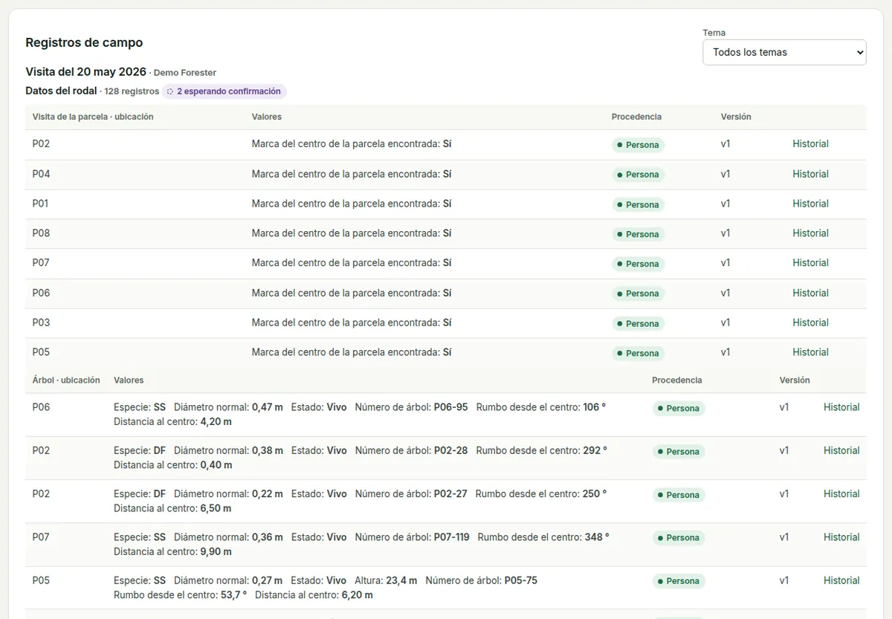
Task: Click the diameter value '0,47 m'
Action: pyautogui.click(x=268, y=407)
